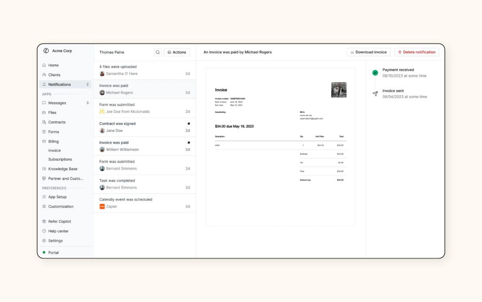Click the Delete notification button
Image resolution: width=482 pixels, height=302 pixels.
pyautogui.click(x=417, y=52)
